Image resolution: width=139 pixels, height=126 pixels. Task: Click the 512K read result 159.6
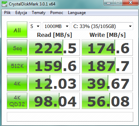[54, 65]
